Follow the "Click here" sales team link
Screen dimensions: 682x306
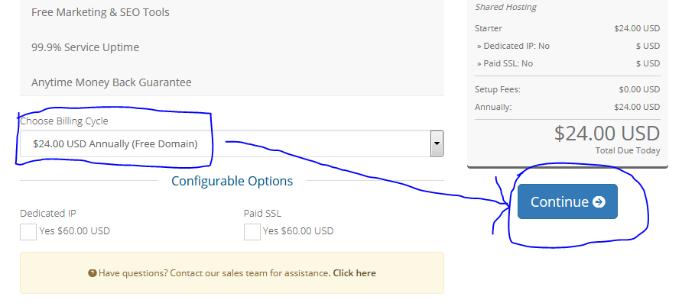tap(354, 273)
